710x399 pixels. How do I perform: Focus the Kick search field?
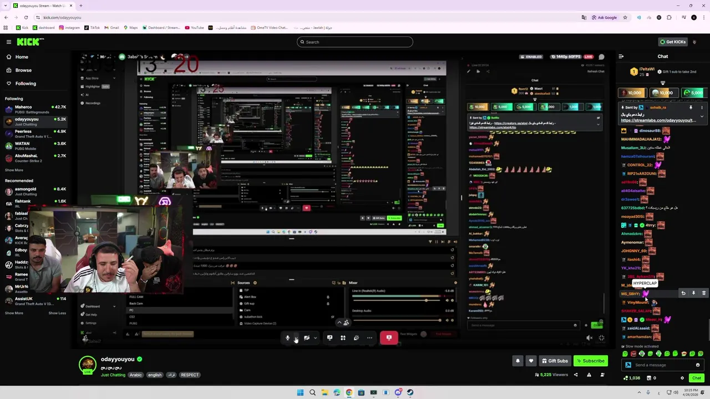click(x=355, y=42)
